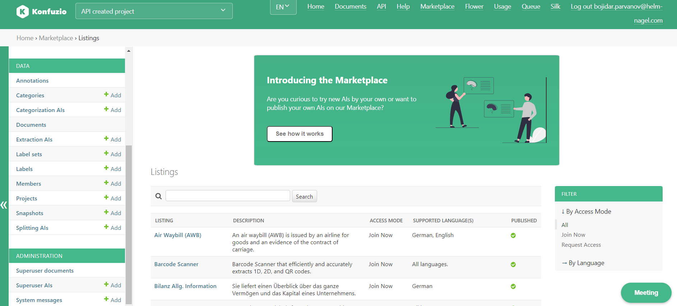This screenshot has height=306, width=677.
Task: Click plus icon to add Extraction AIs
Action: click(x=106, y=139)
